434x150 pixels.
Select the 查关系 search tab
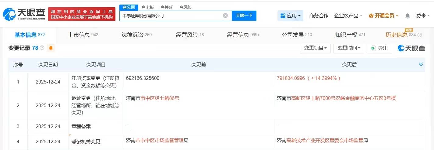click(167, 7)
